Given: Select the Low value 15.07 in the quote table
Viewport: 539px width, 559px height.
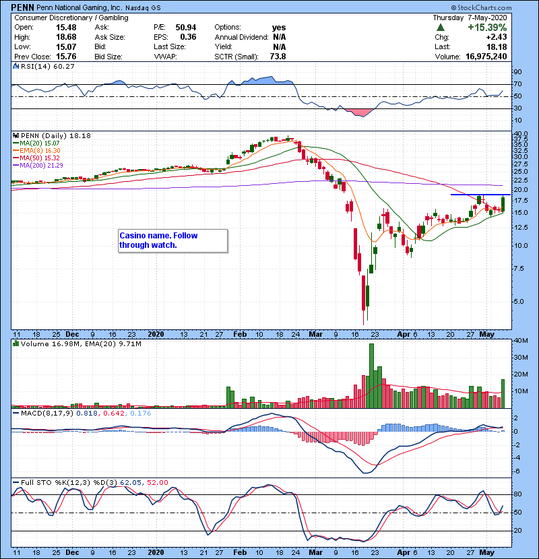Looking at the screenshot, I should tap(66, 46).
